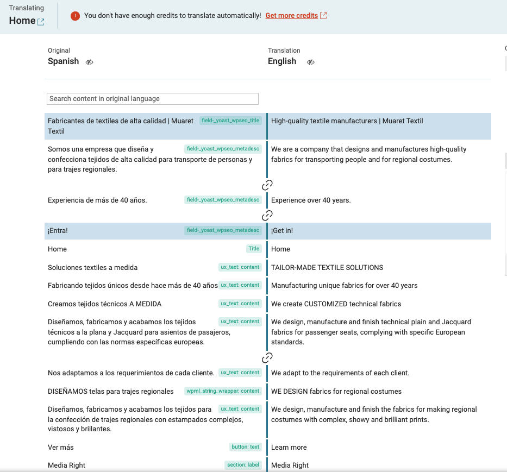Open Home page external link icon
507x472 pixels.
(x=41, y=22)
